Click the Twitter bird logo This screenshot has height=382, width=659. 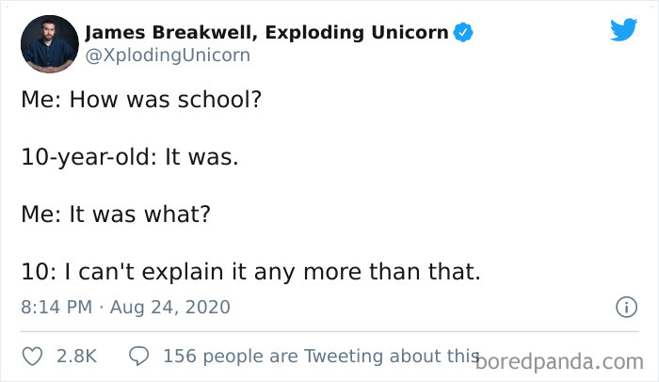623,30
